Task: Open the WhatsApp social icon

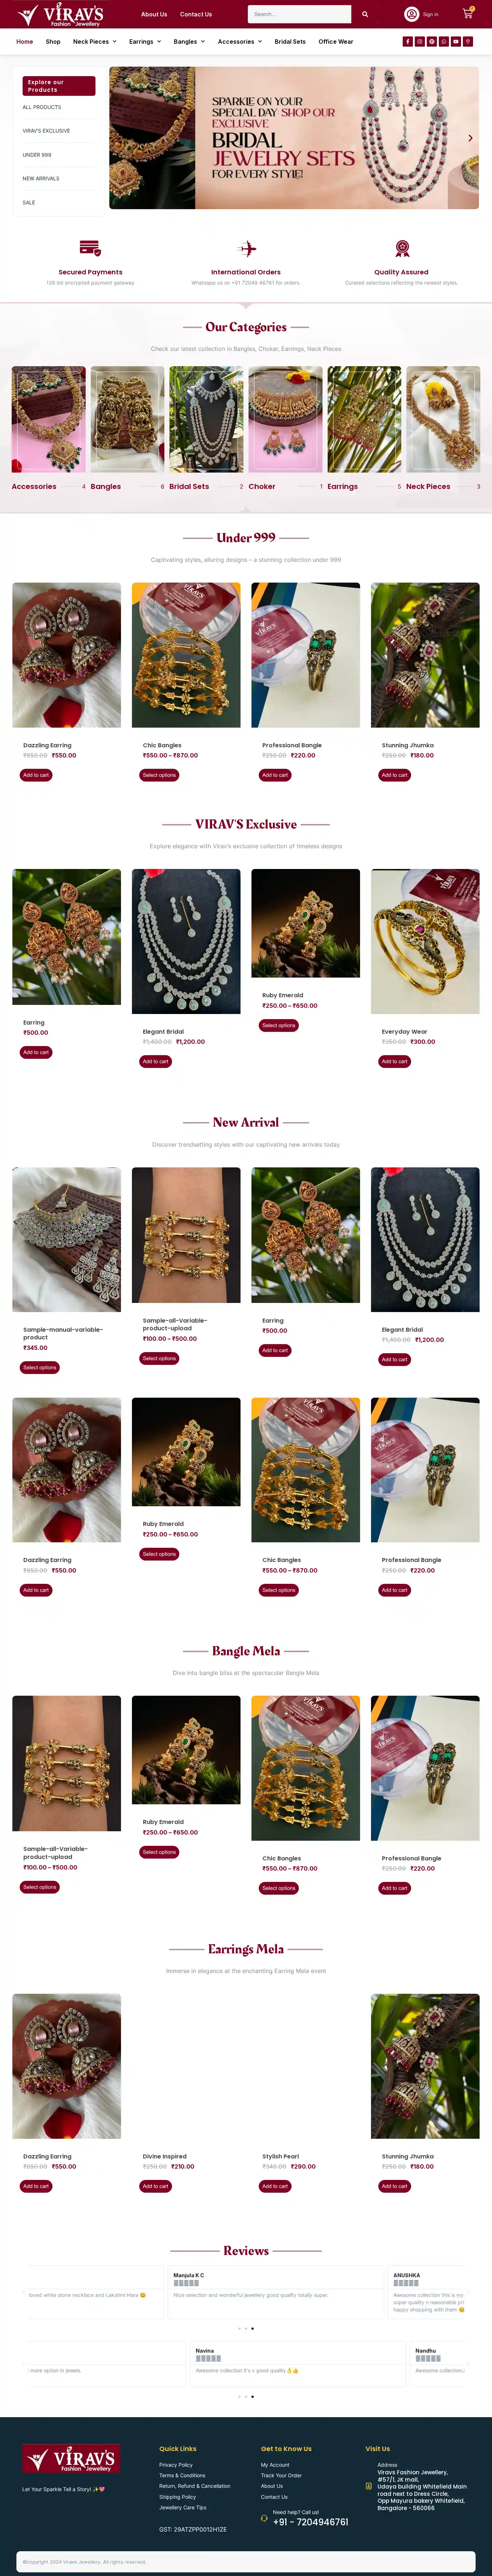Action: [443, 42]
